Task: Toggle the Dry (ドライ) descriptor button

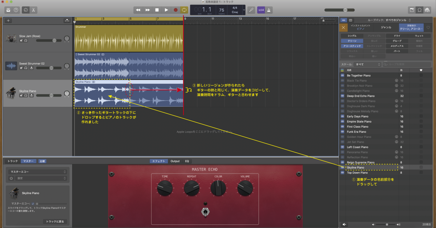Action: coord(396,36)
